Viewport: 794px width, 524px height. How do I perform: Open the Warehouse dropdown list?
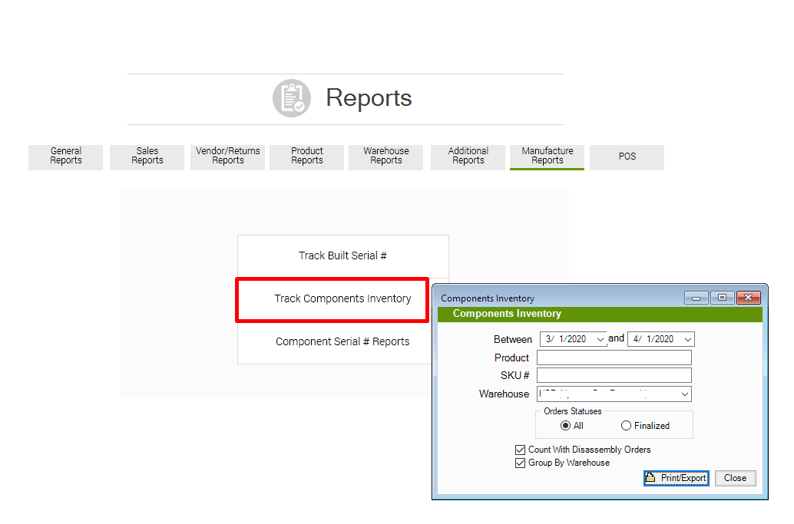coord(684,394)
